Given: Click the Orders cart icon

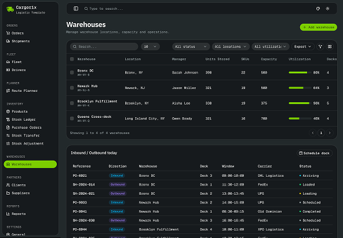Looking at the screenshot, I should [x=8, y=33].
